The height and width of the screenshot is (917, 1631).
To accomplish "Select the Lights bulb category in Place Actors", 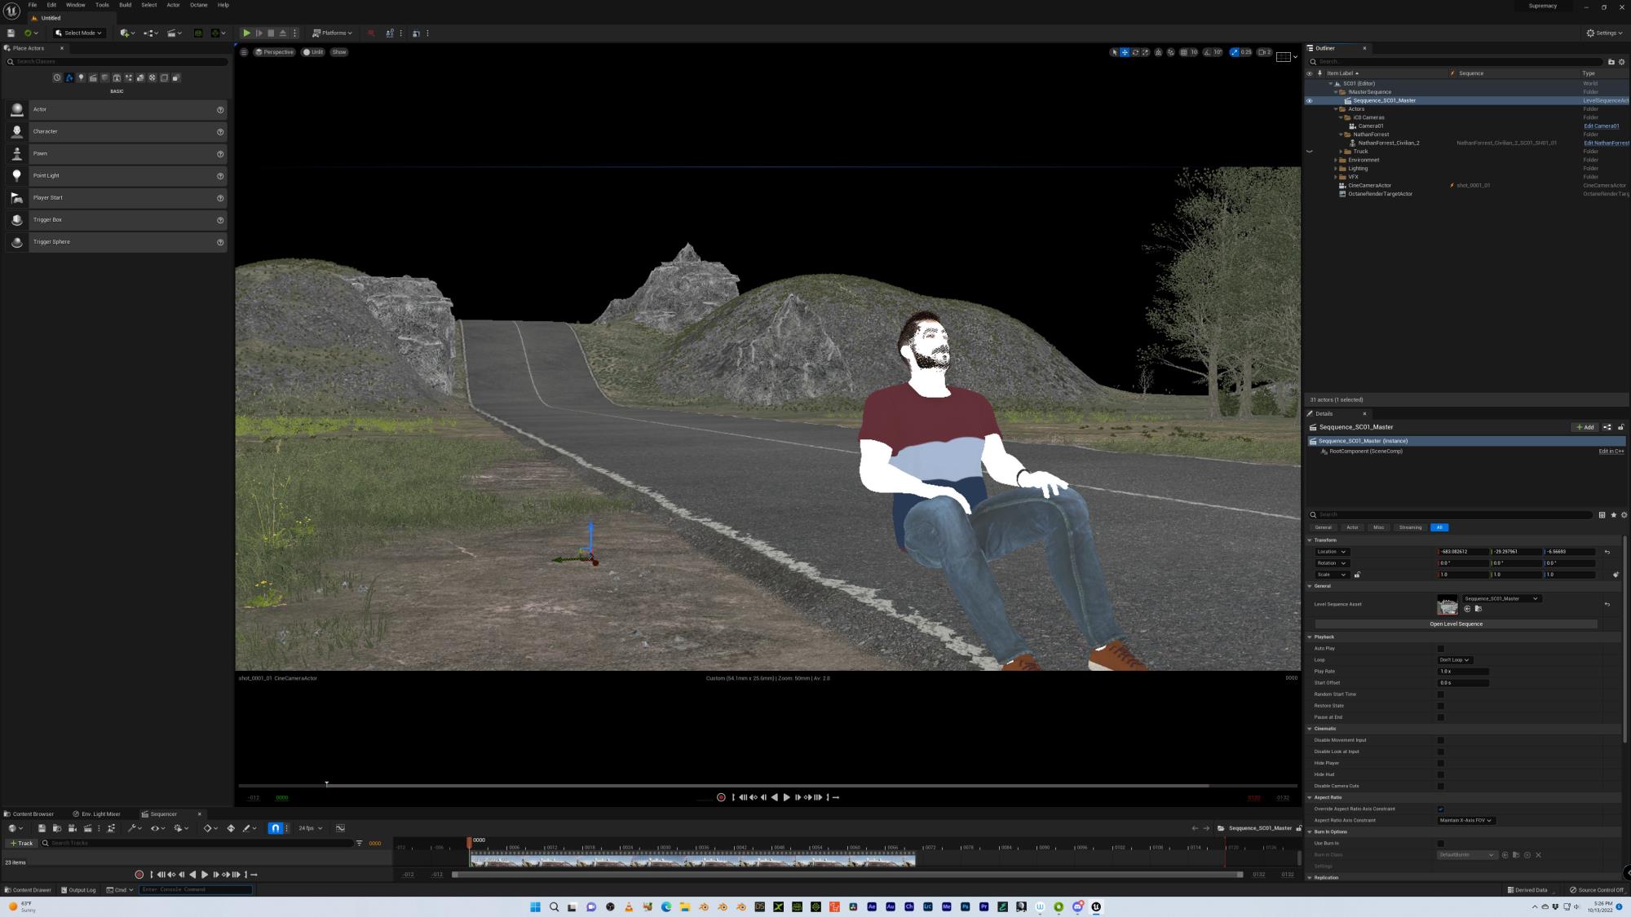I will 81,78.
